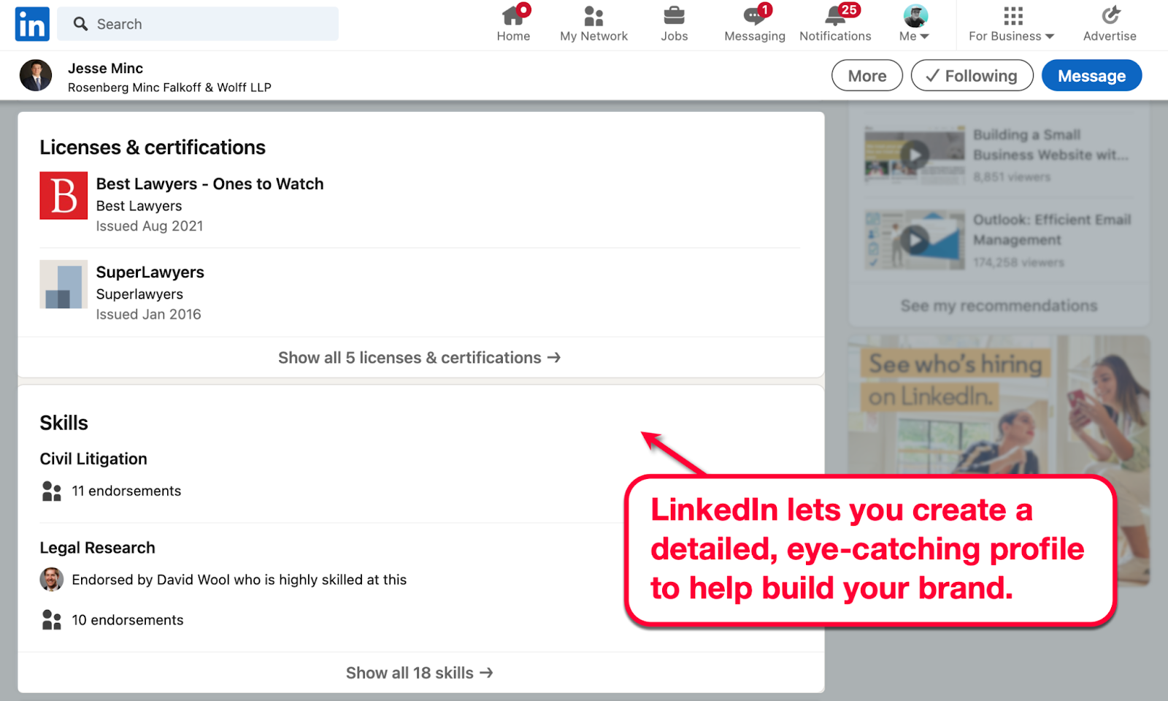Open the Civil Litigation skill
Image resolution: width=1168 pixels, height=701 pixels.
[x=93, y=459]
